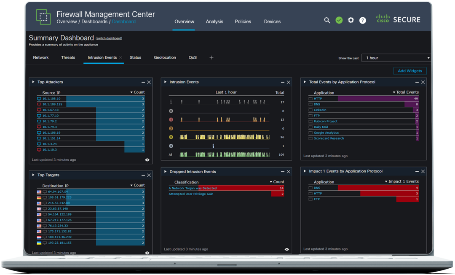Click host icon beside 64.94.107.54 target
Image resolution: width=455 pixels, height=275 pixels.
(45, 192)
